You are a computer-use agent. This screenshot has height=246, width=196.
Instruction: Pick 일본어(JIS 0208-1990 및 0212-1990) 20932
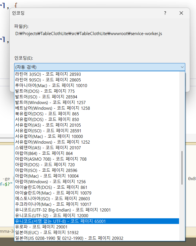(x=97, y=238)
